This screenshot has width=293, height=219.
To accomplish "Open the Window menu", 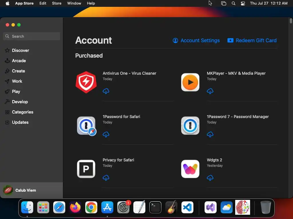I will (74, 3).
